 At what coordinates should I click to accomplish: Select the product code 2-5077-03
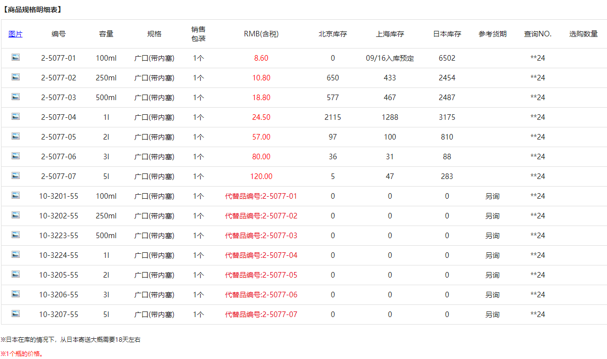tap(59, 98)
